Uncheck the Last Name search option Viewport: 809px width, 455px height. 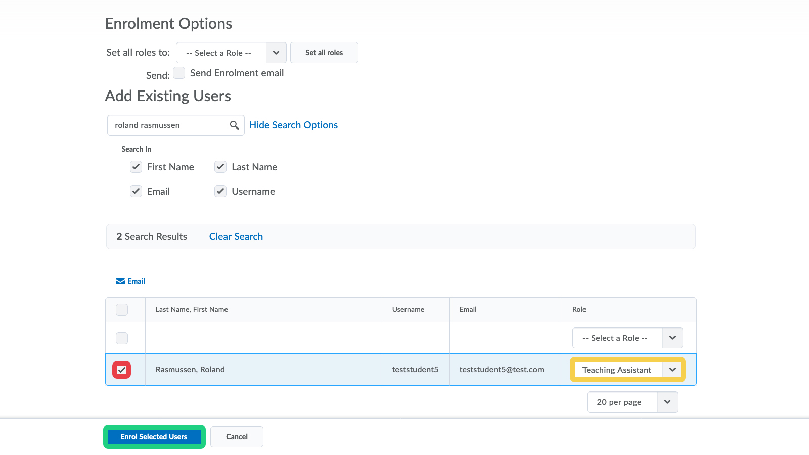tap(220, 167)
